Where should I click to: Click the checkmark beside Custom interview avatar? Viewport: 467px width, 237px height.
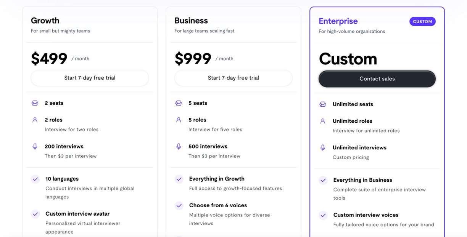(35, 214)
